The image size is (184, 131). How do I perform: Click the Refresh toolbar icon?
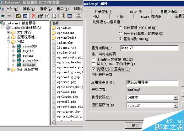[48, 16]
